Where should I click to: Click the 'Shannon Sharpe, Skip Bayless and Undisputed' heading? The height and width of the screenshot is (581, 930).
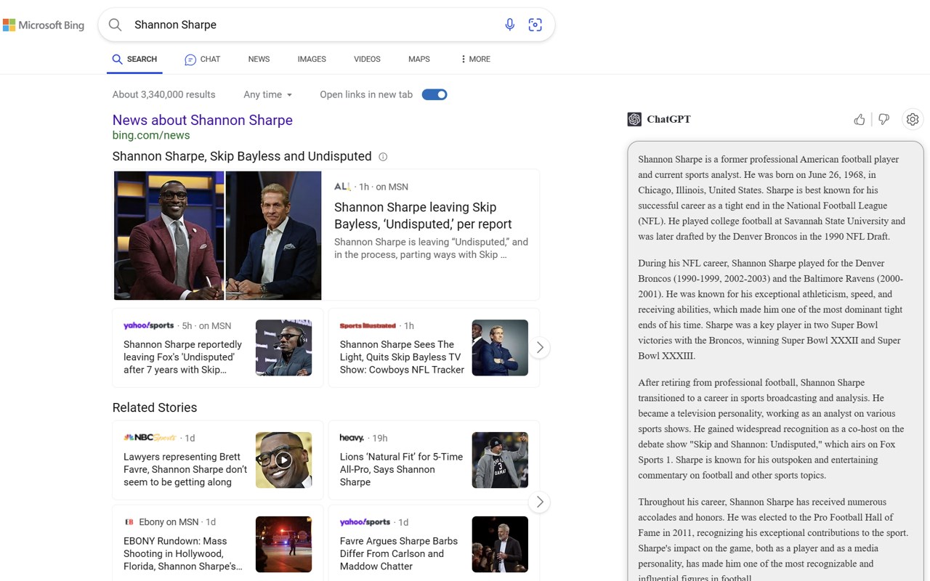coord(242,156)
